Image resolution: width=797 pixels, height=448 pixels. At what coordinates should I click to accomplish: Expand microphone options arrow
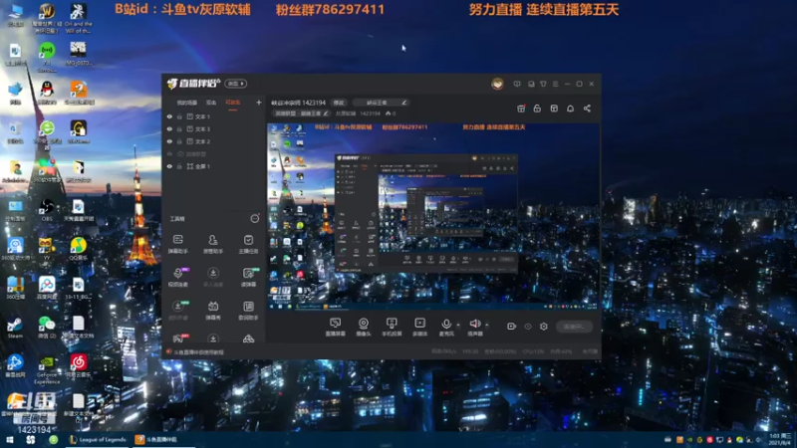(458, 325)
